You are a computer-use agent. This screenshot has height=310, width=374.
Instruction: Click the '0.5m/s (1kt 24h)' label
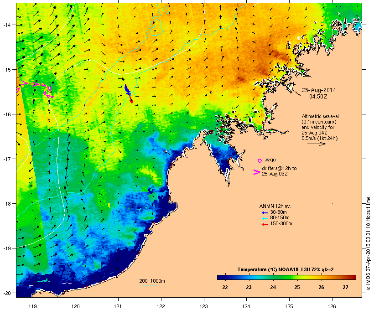[x=320, y=138]
